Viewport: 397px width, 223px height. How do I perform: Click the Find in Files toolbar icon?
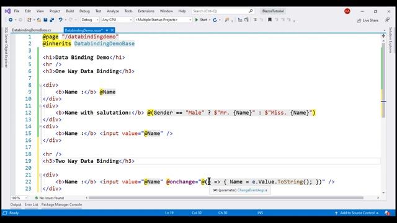(x=227, y=20)
